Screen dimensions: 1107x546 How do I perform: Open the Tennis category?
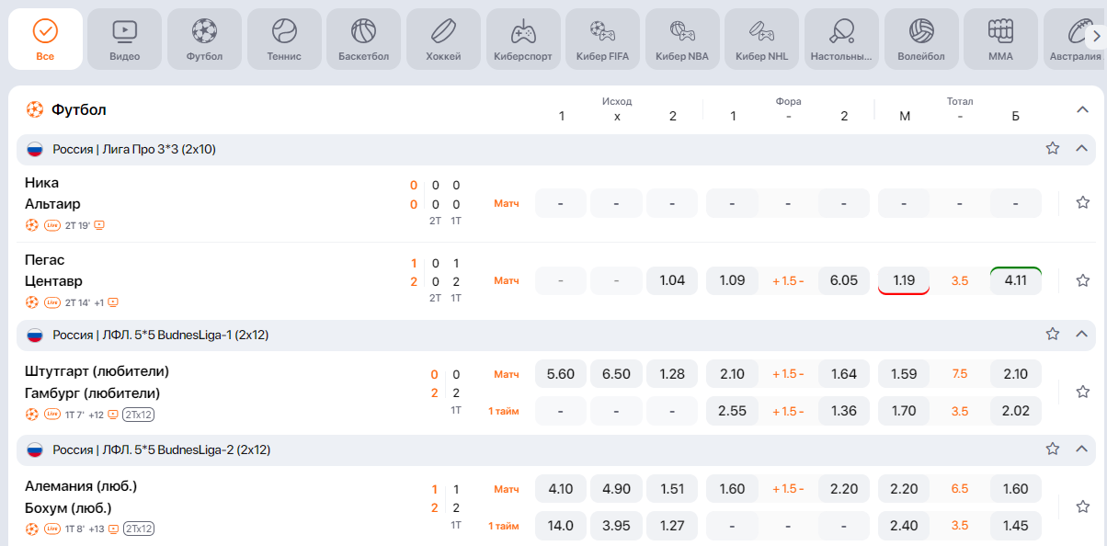284,32
